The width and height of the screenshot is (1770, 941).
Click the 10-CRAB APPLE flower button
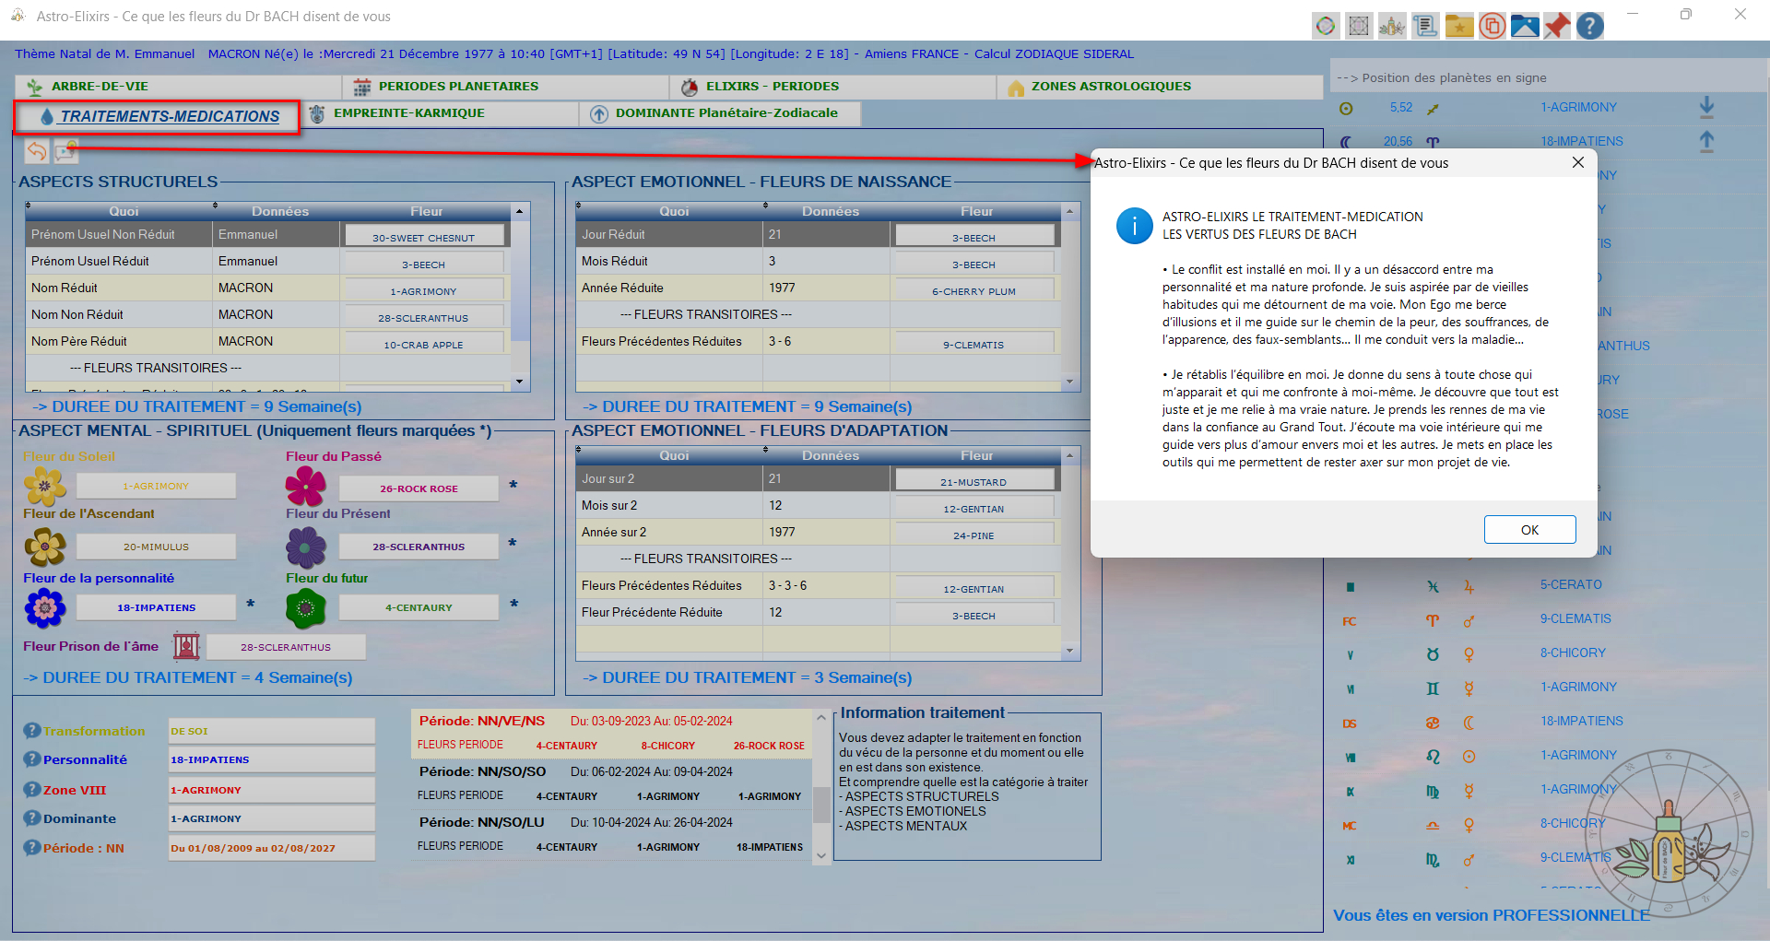tap(424, 344)
